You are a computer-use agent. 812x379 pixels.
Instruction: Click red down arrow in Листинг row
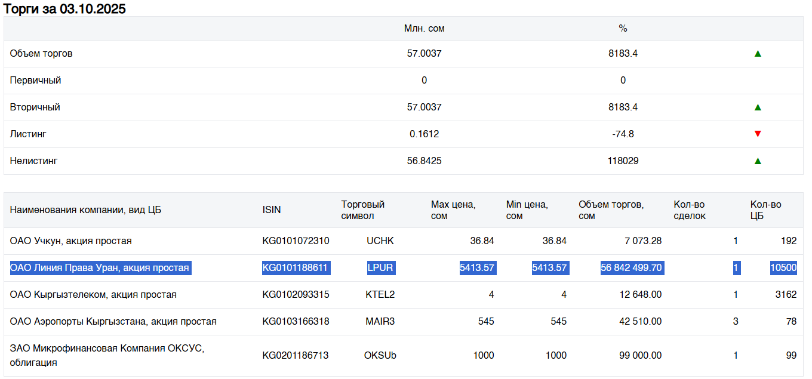tap(758, 134)
